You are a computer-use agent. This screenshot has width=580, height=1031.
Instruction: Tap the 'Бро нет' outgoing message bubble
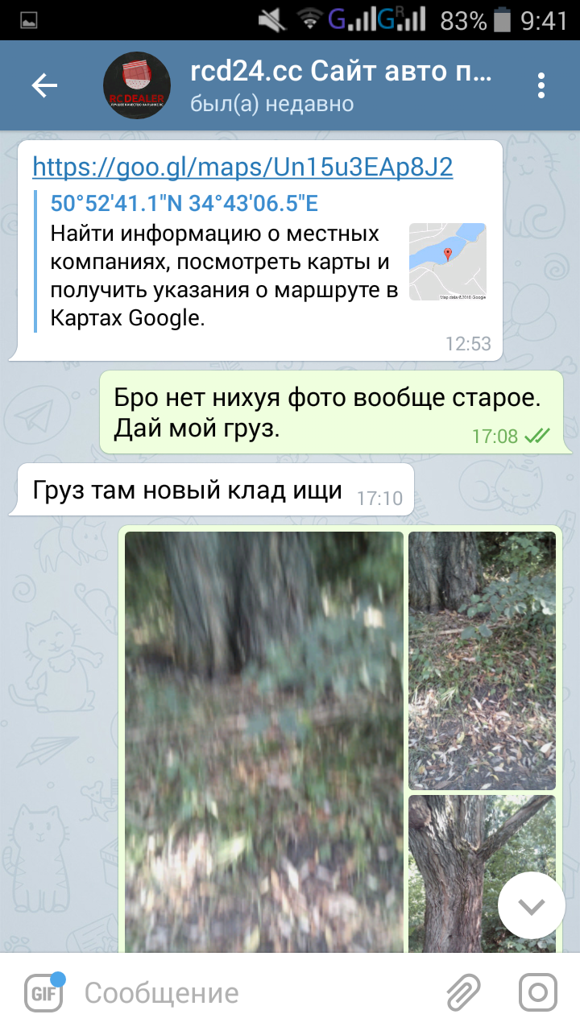click(336, 412)
